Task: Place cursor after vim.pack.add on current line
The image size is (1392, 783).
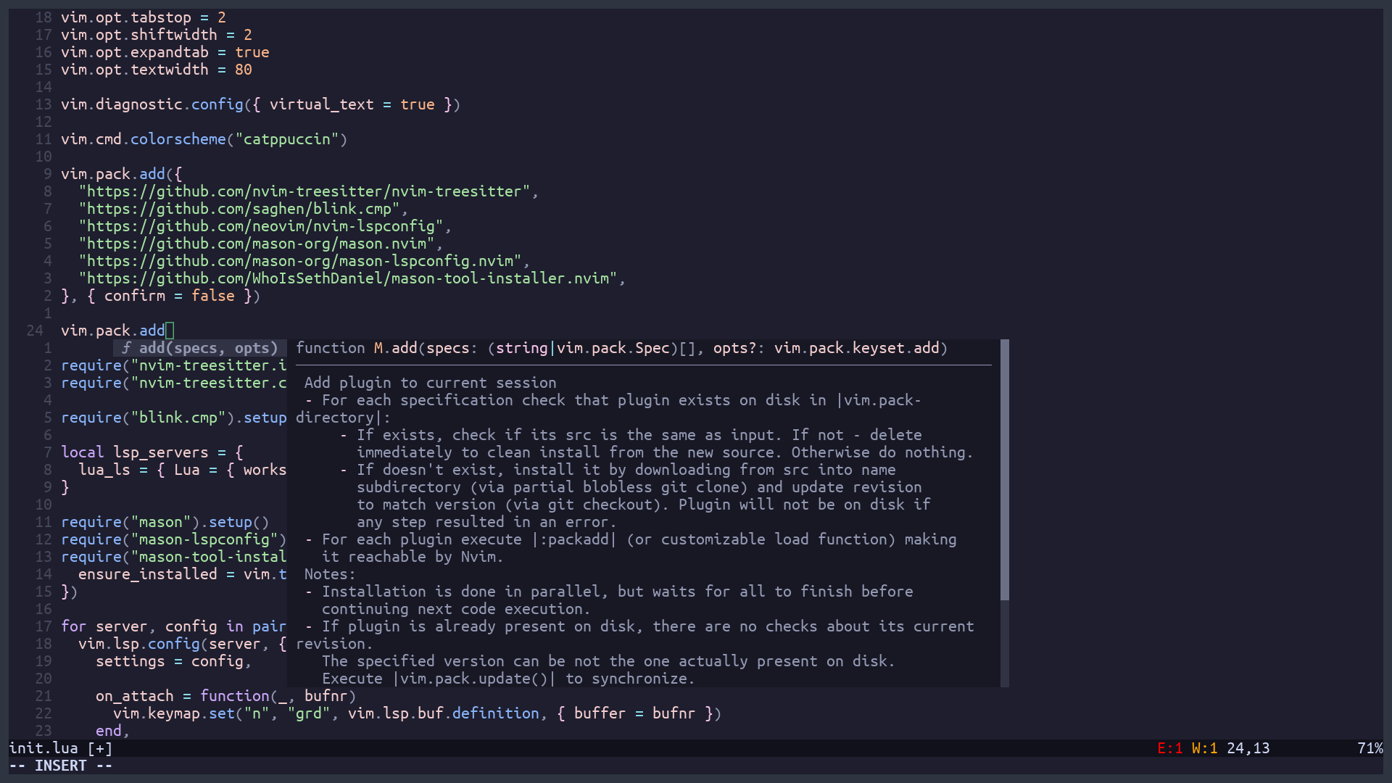Action: (x=169, y=331)
